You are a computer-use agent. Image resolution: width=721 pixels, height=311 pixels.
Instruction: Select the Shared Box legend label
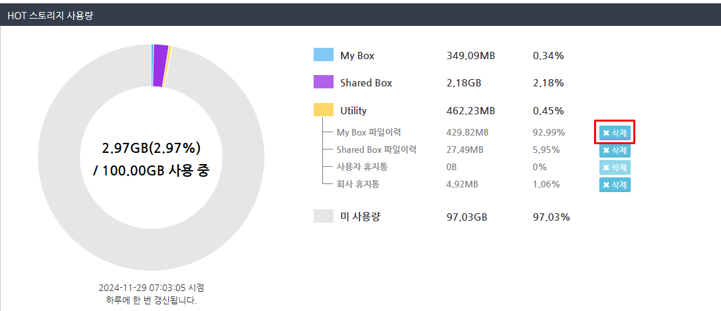366,83
